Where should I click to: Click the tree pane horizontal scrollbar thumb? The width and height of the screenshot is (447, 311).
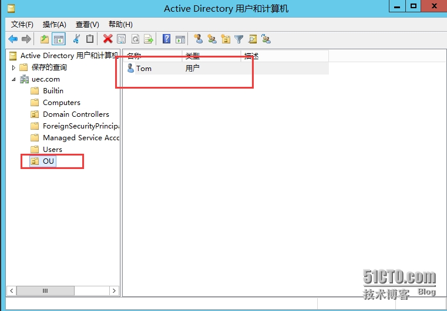point(45,291)
